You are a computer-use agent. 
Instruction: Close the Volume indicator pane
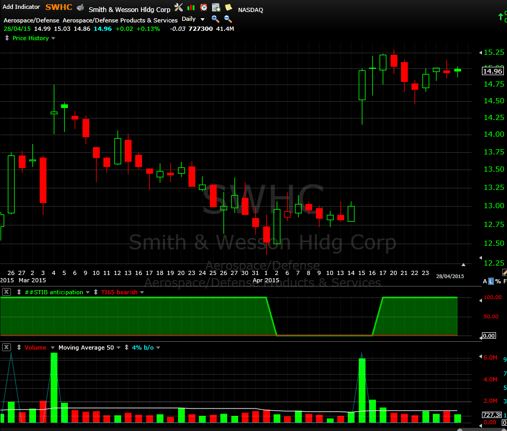tap(6, 348)
